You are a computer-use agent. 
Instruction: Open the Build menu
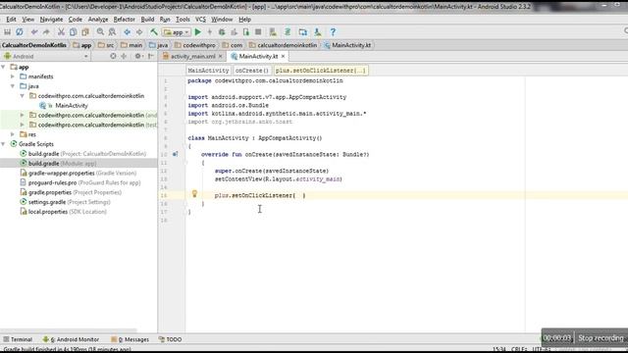(147, 20)
